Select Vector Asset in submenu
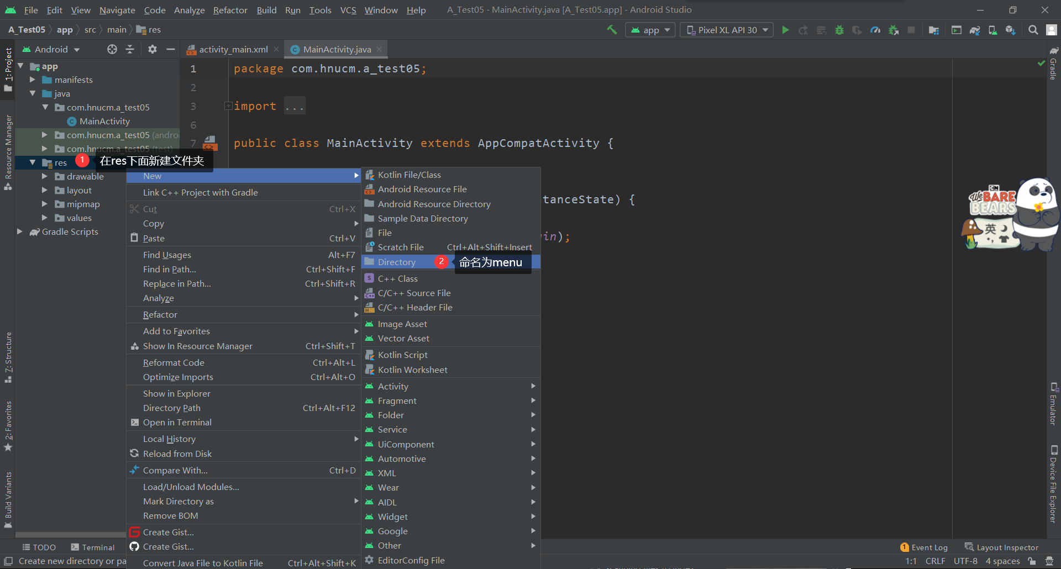Image resolution: width=1061 pixels, height=569 pixels. (451, 338)
